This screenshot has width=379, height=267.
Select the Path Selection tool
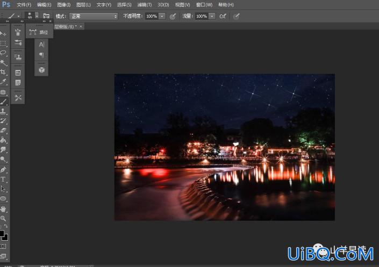pos(3,189)
